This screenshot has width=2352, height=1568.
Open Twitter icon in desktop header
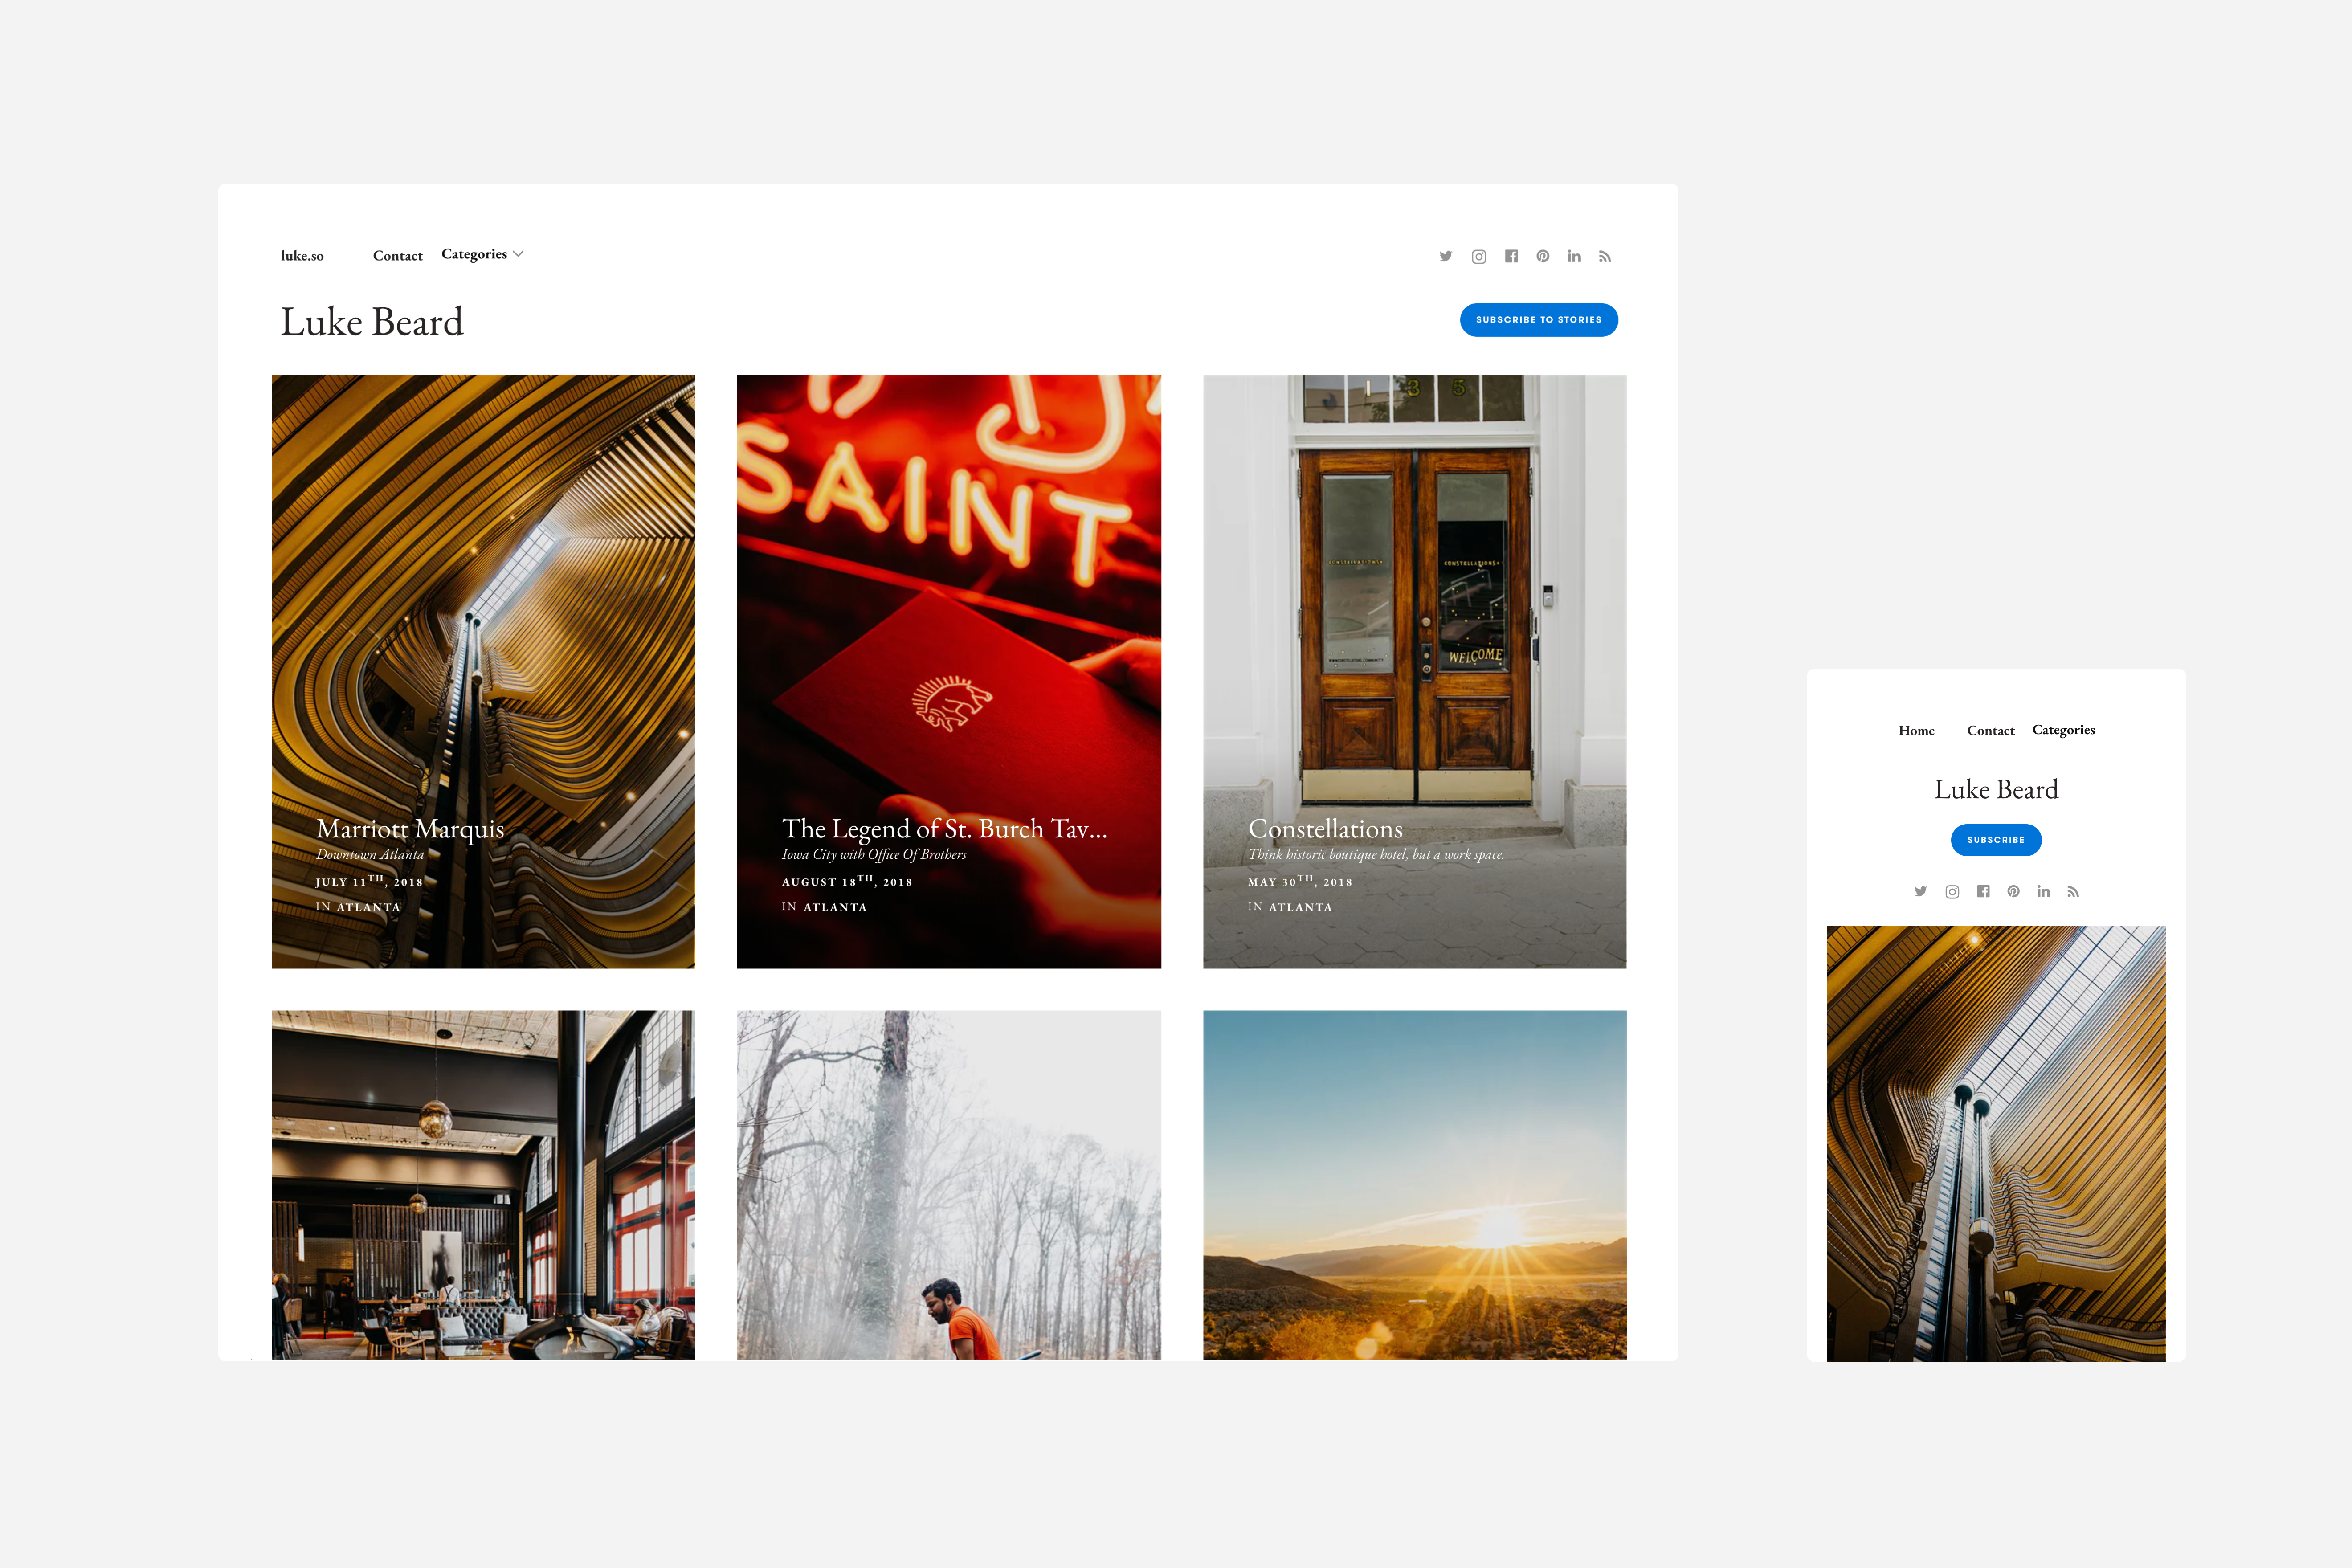click(1446, 256)
